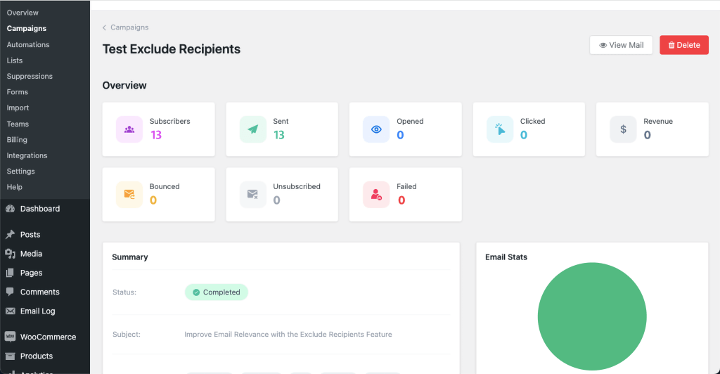This screenshot has width=720, height=374.
Task: Click the Failed count 0
Action: 401,200
